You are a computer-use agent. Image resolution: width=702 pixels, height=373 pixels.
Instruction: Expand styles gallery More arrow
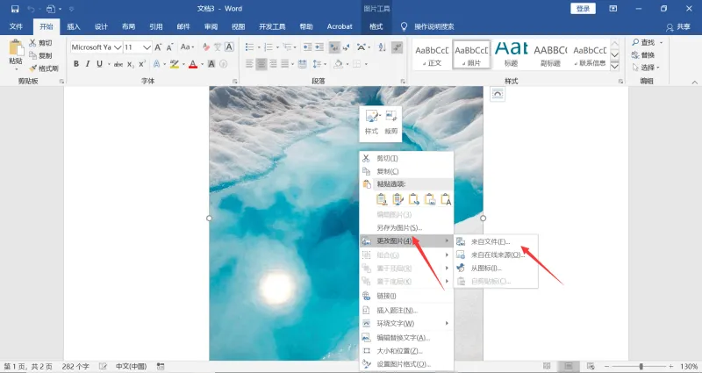pyautogui.click(x=615, y=66)
